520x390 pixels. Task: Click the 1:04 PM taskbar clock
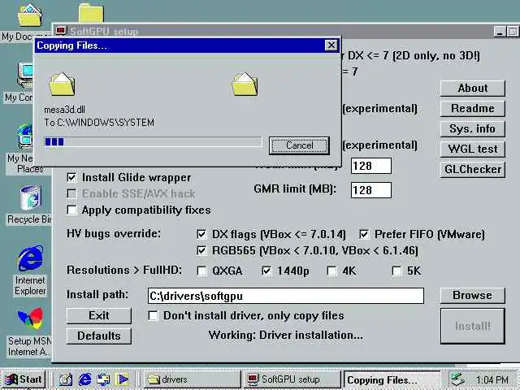click(492, 379)
